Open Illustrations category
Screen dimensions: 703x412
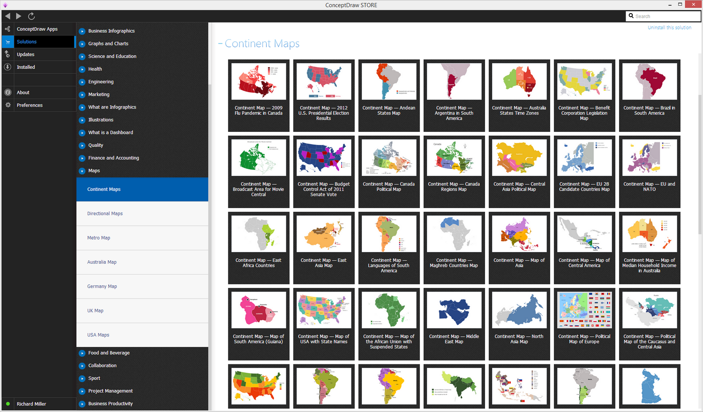click(x=101, y=120)
